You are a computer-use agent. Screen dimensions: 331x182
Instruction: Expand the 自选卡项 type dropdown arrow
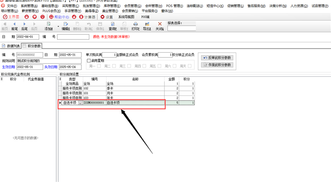click(80, 103)
